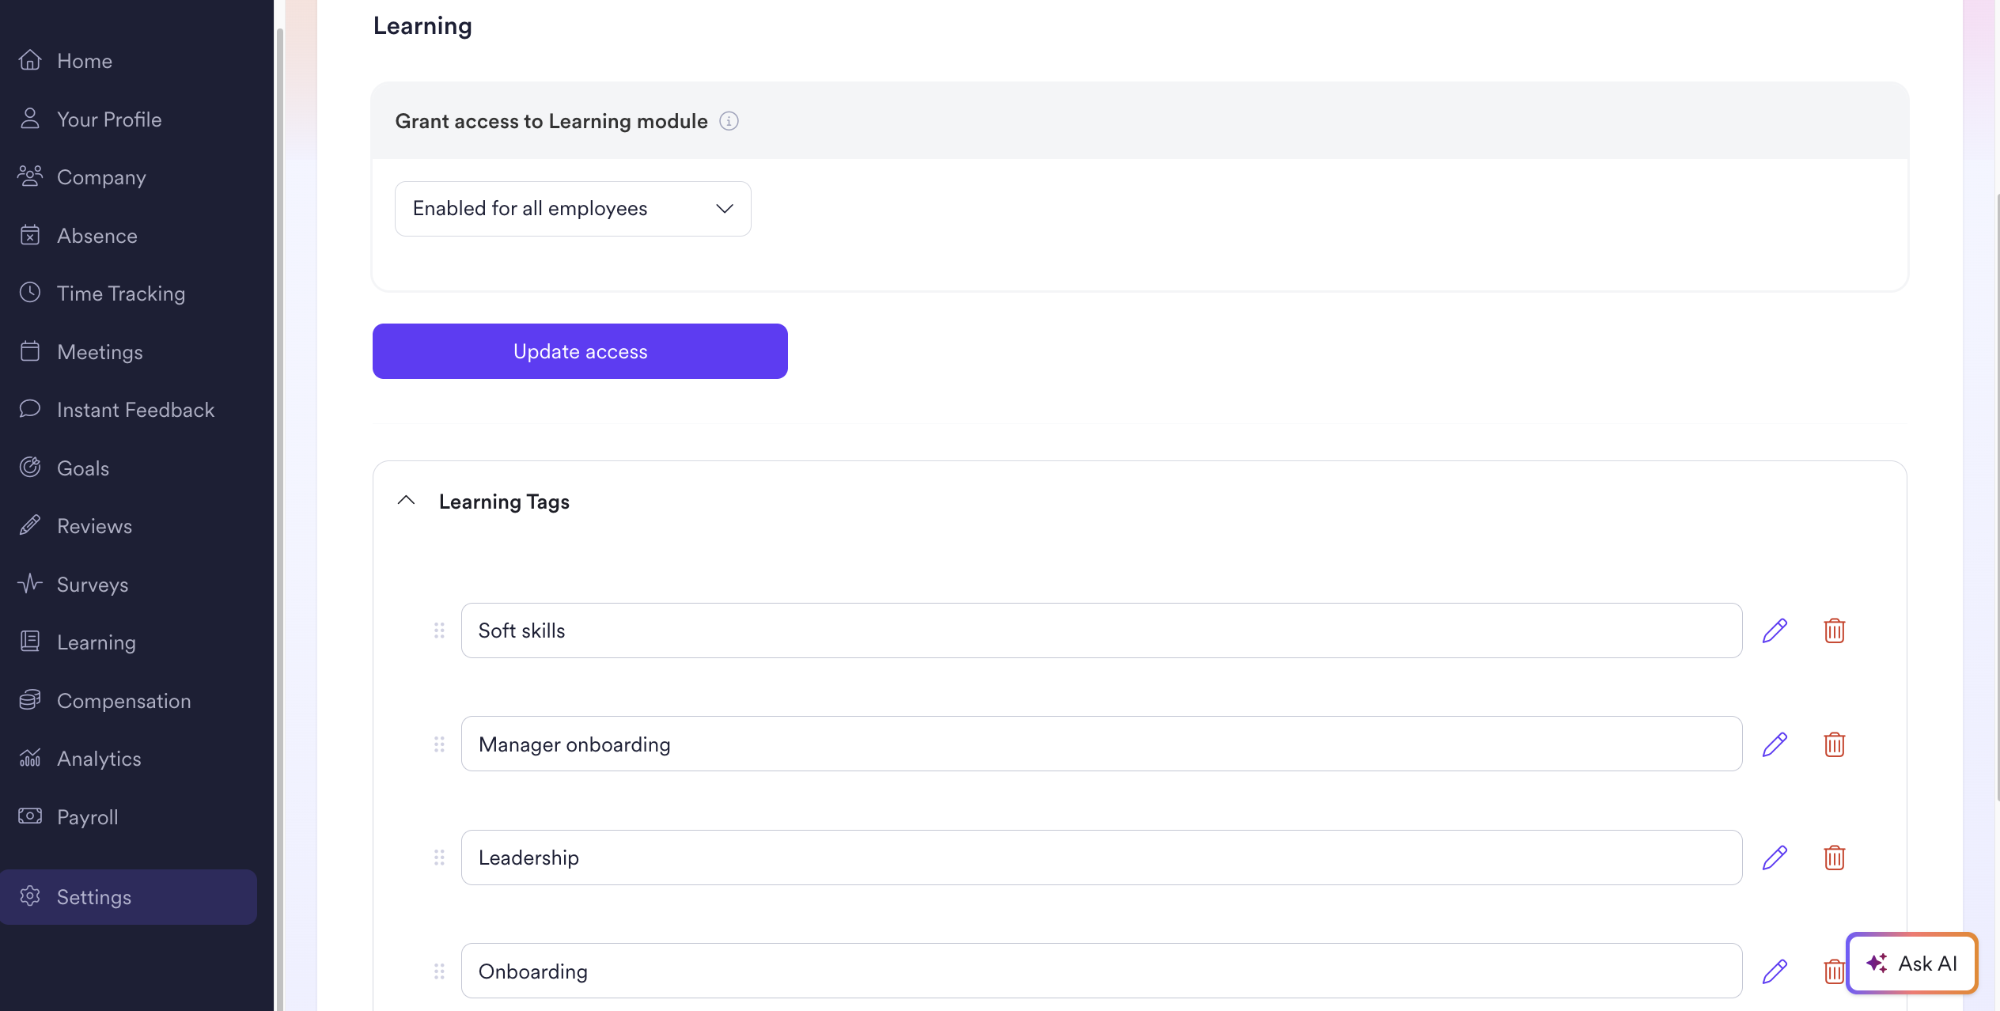Edit the Manager onboarding tag

1775,744
